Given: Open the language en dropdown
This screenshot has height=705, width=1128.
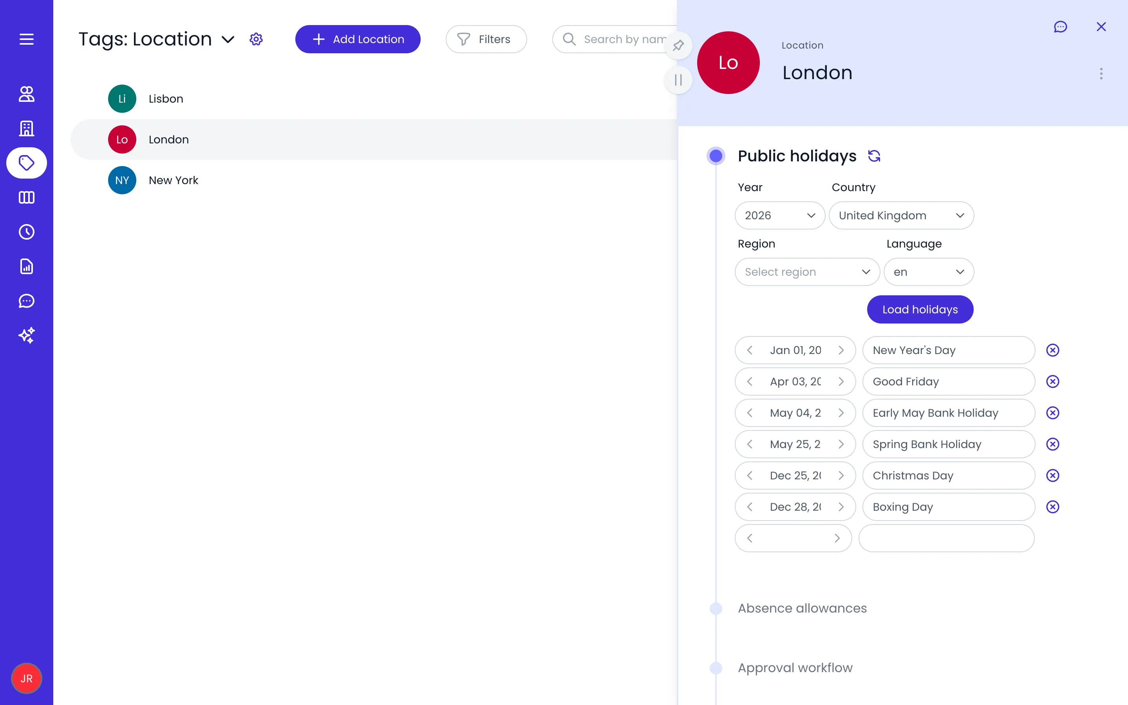Looking at the screenshot, I should coord(929,272).
